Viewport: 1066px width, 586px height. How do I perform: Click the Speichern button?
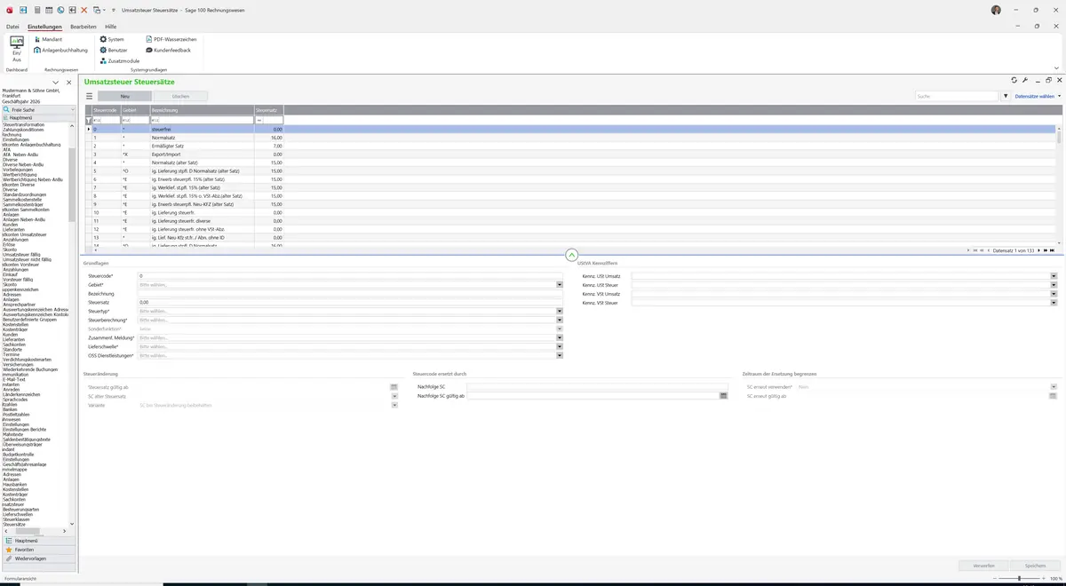point(1035,566)
